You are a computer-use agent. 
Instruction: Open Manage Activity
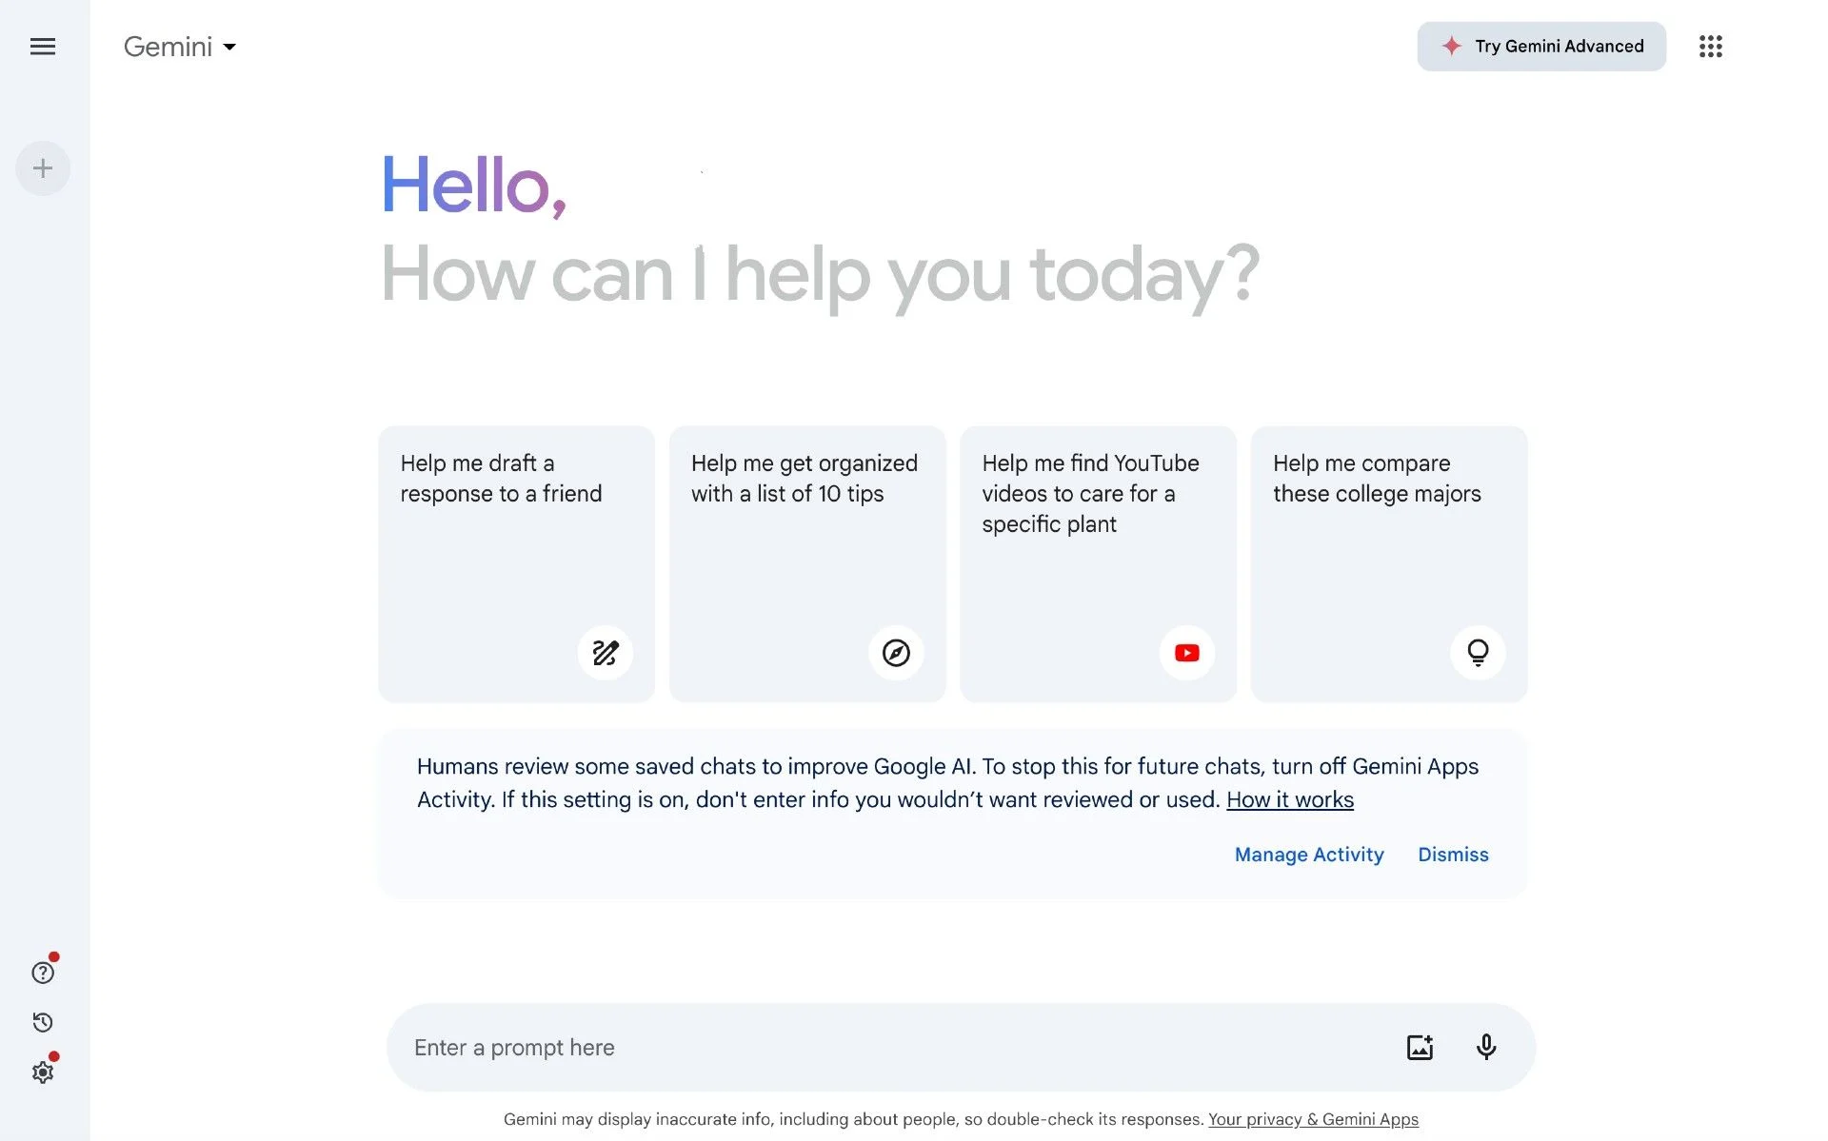pos(1309,855)
